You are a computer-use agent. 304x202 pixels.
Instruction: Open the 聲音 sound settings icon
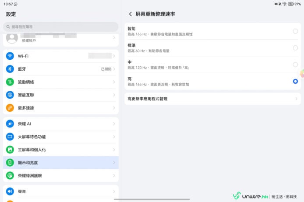pyautogui.click(x=10, y=192)
